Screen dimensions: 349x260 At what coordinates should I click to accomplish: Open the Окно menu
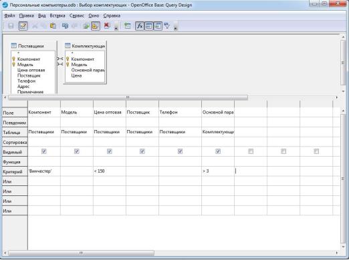pos(94,15)
